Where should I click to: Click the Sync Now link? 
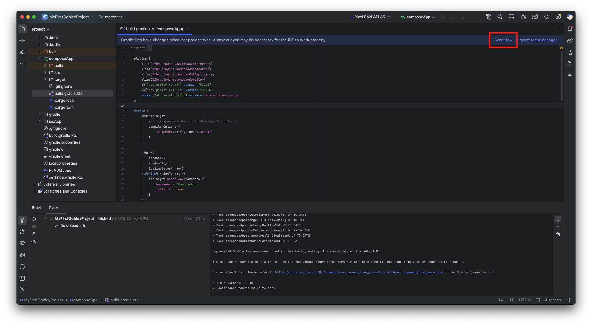tap(503, 40)
